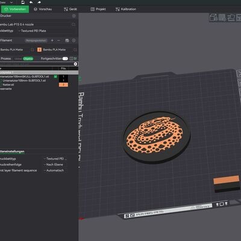This screenshot has height=241, width=241.
Task: Switch to the Vorschau tab
Action: pos(43,9)
